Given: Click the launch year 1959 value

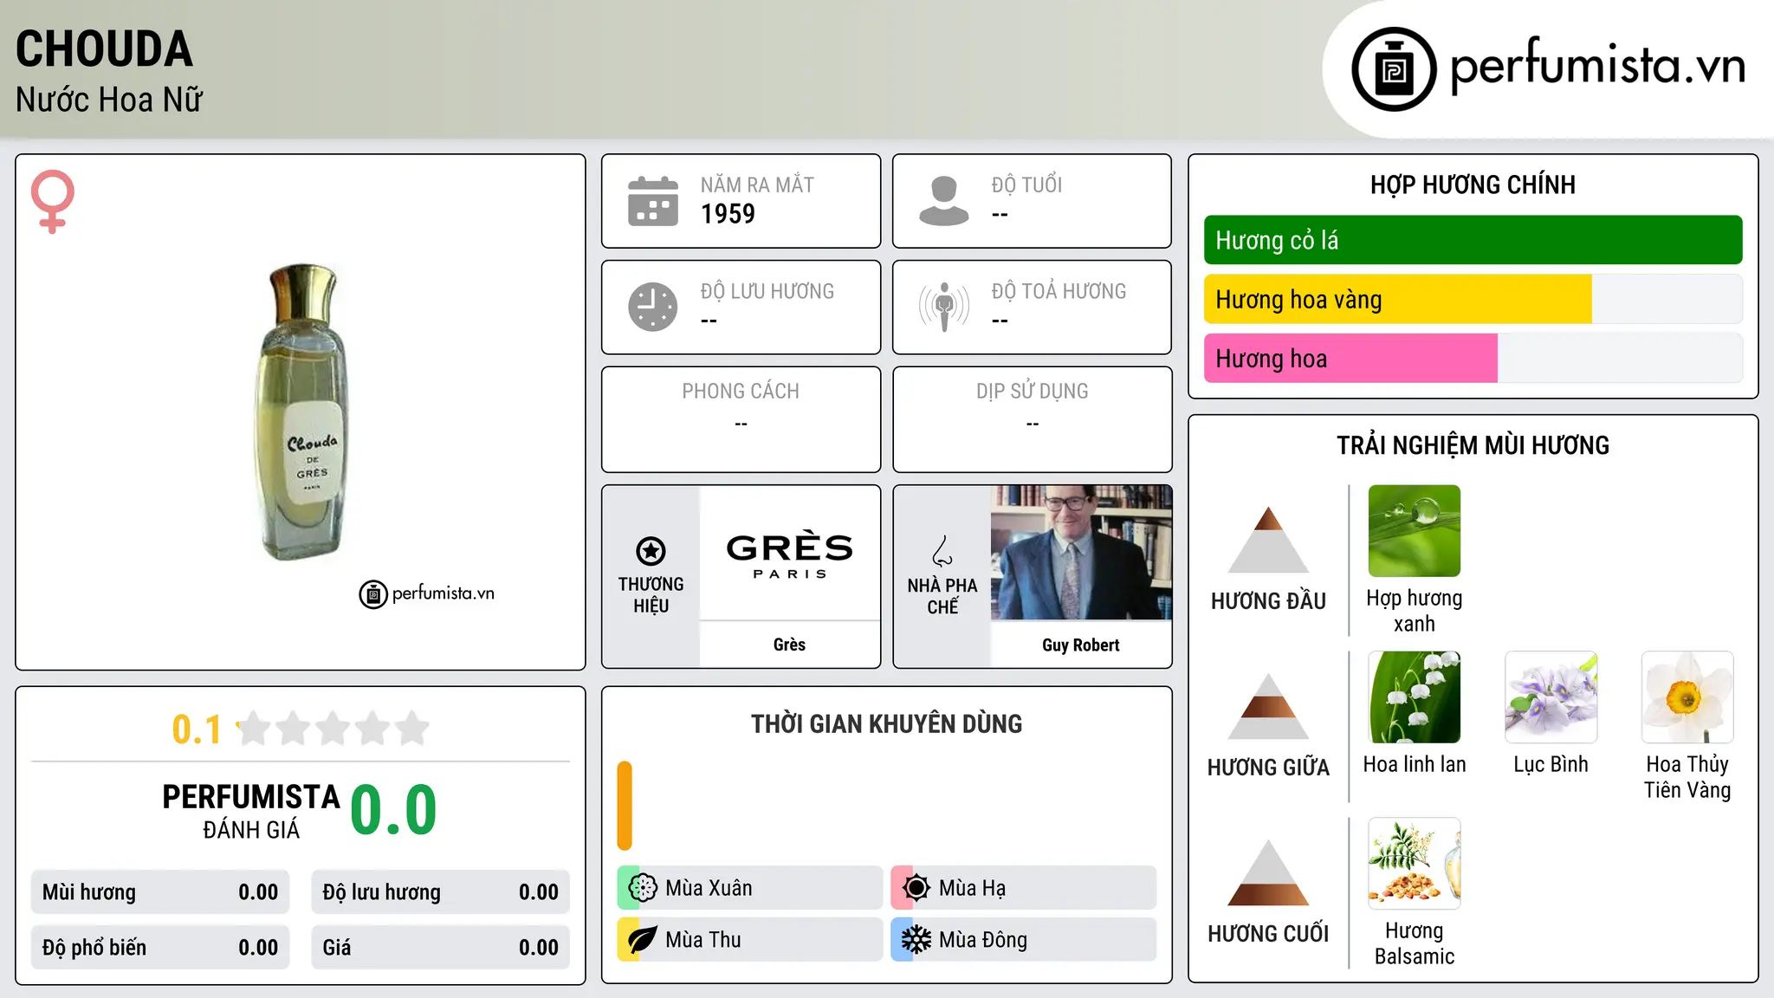Looking at the screenshot, I should pos(728,214).
